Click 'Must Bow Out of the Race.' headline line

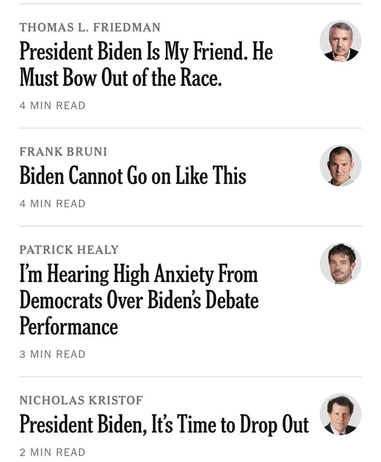coord(121,78)
